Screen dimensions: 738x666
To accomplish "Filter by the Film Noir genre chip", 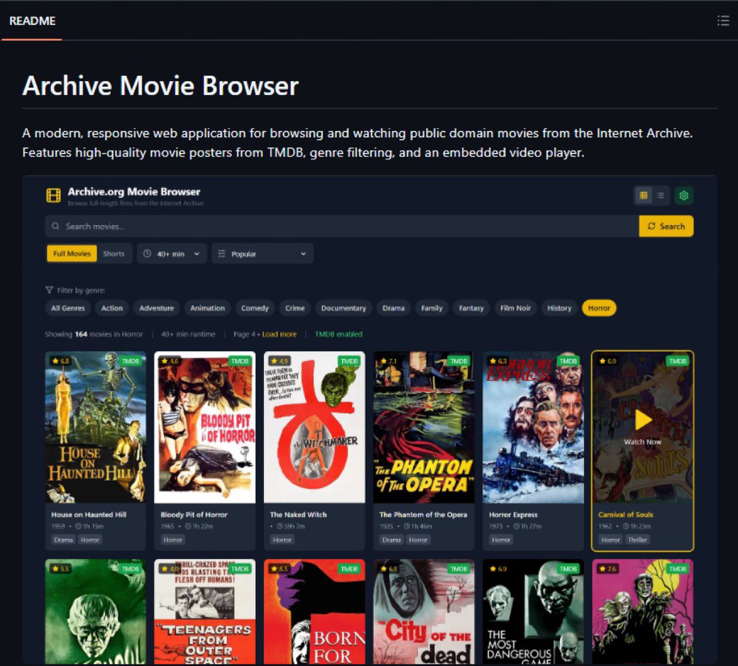I will [515, 308].
